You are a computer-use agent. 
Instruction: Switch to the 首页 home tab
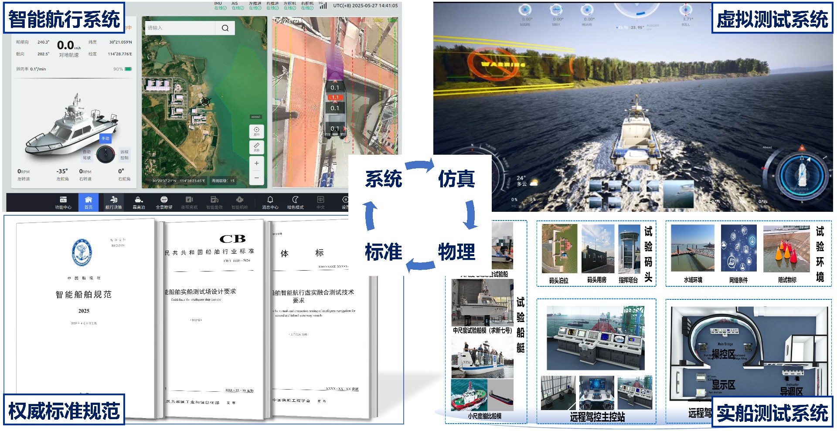(88, 202)
